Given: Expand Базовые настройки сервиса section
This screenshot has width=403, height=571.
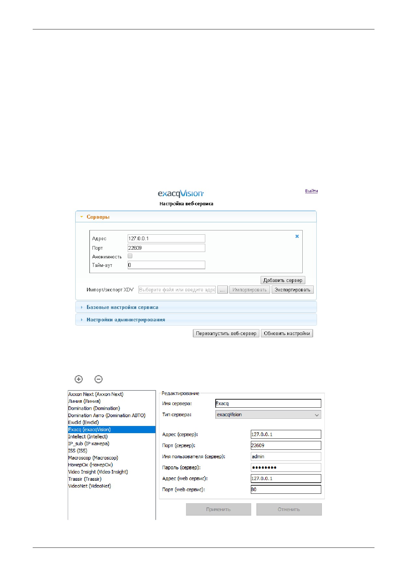Looking at the screenshot, I should coord(196,307).
